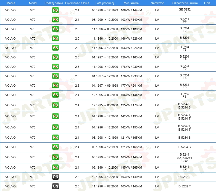Click the PB icon for engine B 5252 FS
The image size is (216, 191).
click(x=56, y=95)
